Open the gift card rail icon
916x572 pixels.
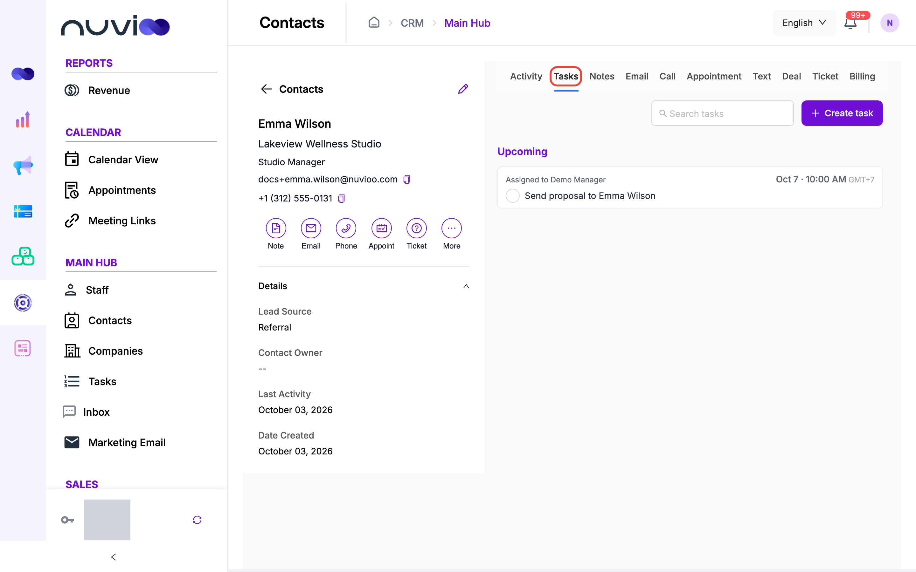tap(23, 211)
